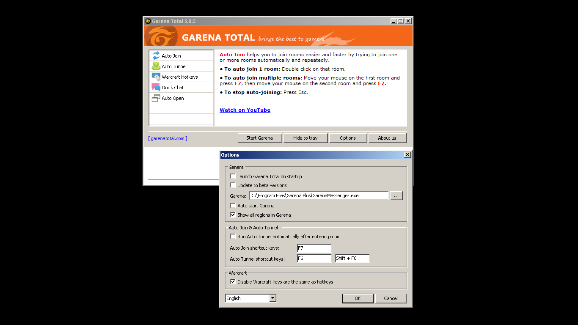
Task: Tick Update to beta versions checkbox
Action: pos(233,185)
